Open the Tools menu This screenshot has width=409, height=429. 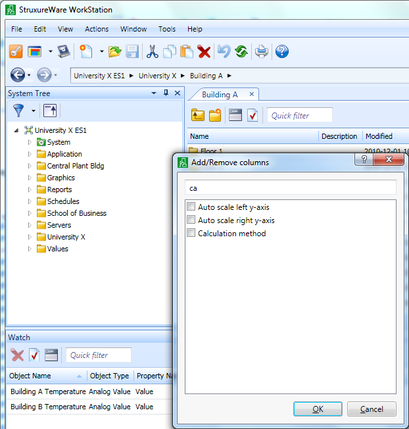pos(167,29)
